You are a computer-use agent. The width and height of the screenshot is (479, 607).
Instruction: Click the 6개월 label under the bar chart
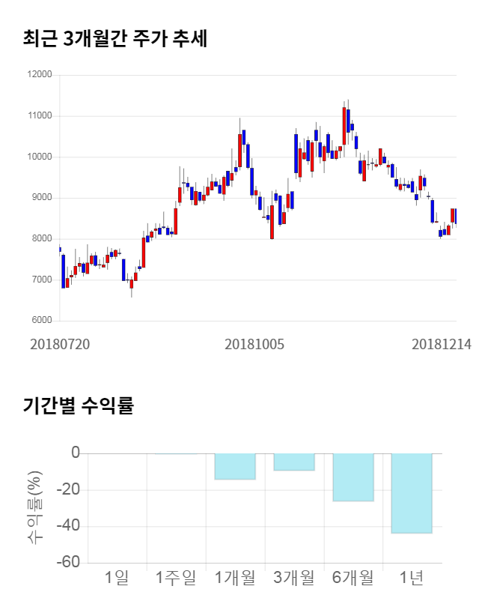[x=353, y=577]
